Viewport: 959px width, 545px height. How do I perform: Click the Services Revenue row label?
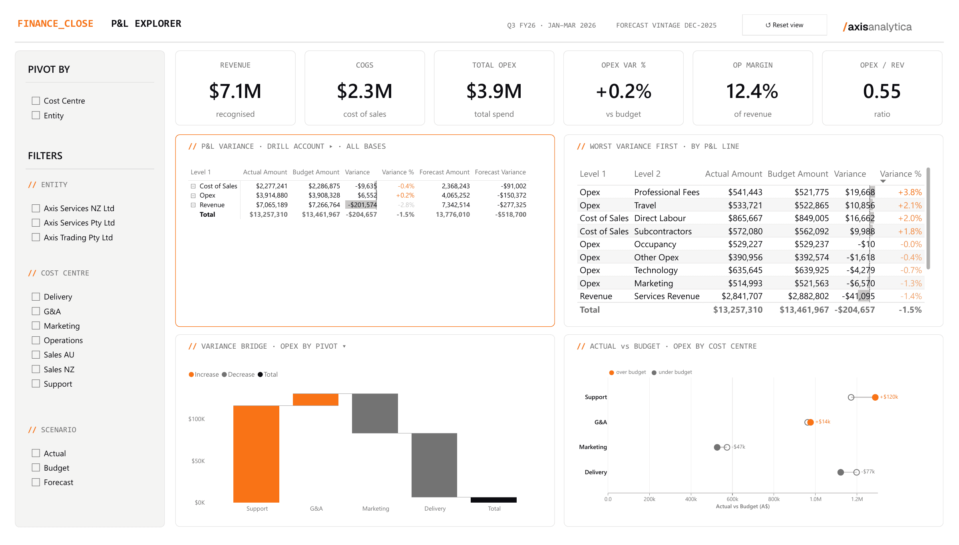pyautogui.click(x=667, y=296)
